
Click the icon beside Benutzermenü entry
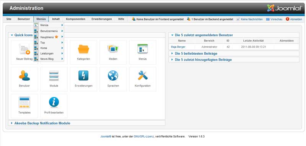click(36, 31)
